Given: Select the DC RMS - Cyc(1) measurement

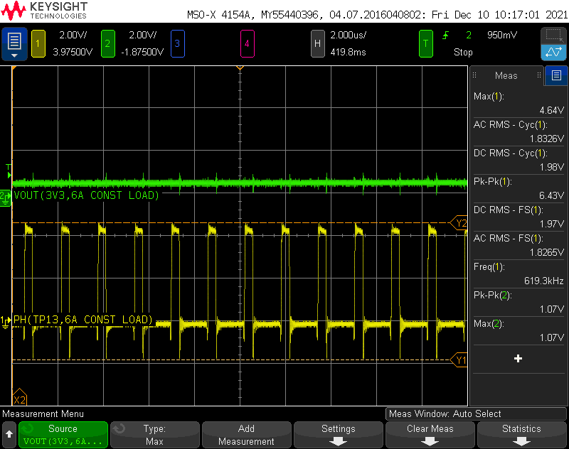Looking at the screenshot, I should tap(519, 160).
